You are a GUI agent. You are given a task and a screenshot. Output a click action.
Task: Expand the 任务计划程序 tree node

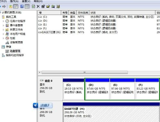pos(4,21)
